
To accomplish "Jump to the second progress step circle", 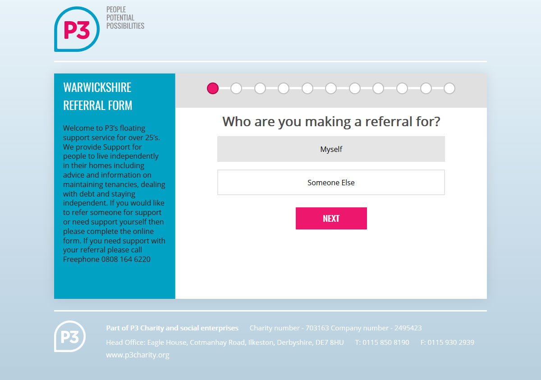I will click(236, 88).
